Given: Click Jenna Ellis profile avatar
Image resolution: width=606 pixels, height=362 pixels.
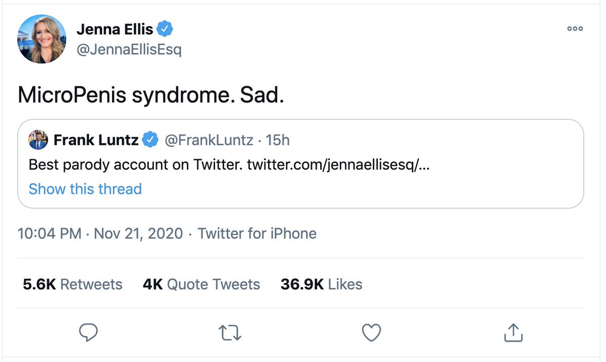Looking at the screenshot, I should tap(41, 39).
